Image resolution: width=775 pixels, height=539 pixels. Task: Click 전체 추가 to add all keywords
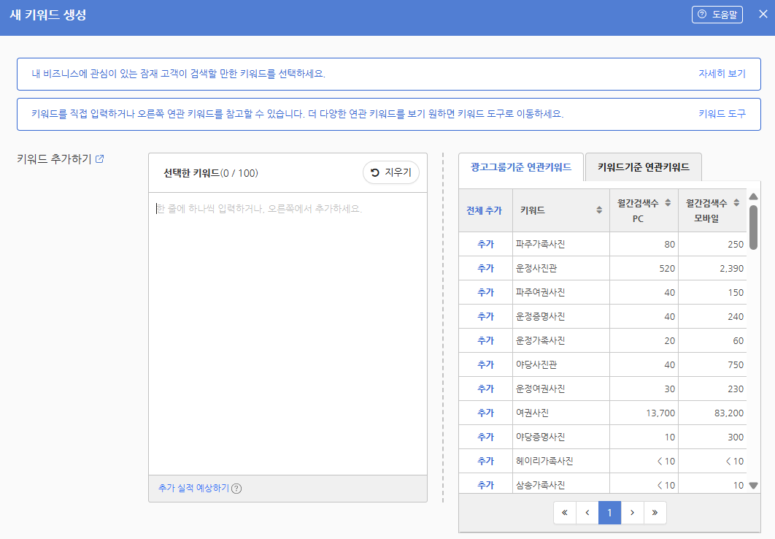click(485, 210)
